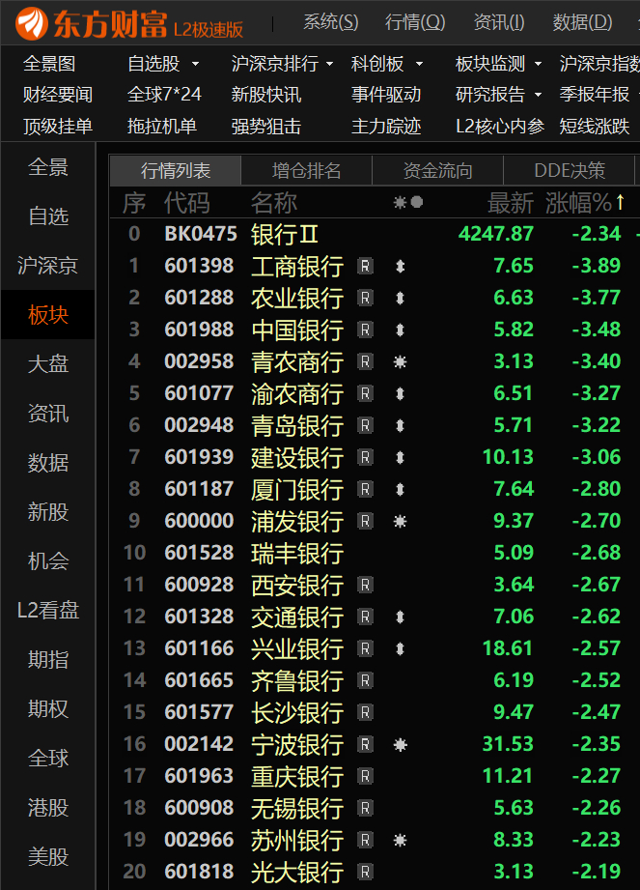640x890 pixels.
Task: Click the 最新 column header
Action: tap(511, 203)
